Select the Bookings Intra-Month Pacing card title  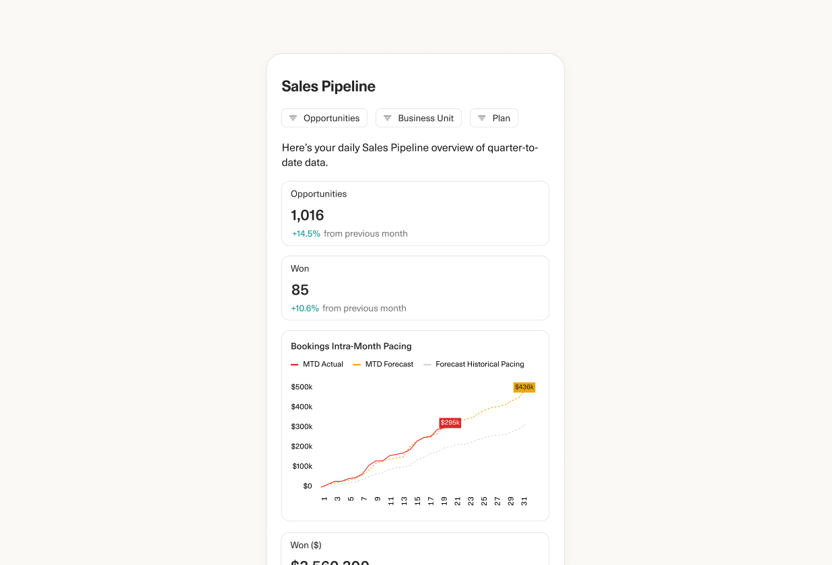click(x=351, y=346)
